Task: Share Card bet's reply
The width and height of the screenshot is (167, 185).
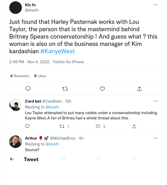Action: (134, 126)
